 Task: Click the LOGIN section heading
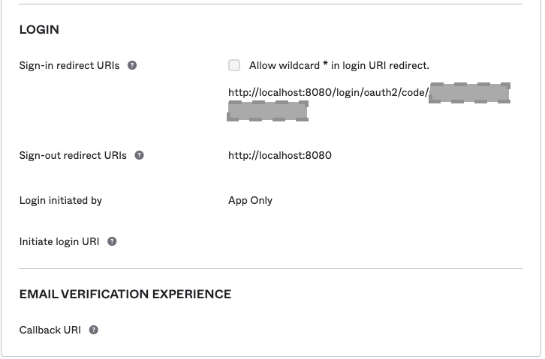click(39, 30)
